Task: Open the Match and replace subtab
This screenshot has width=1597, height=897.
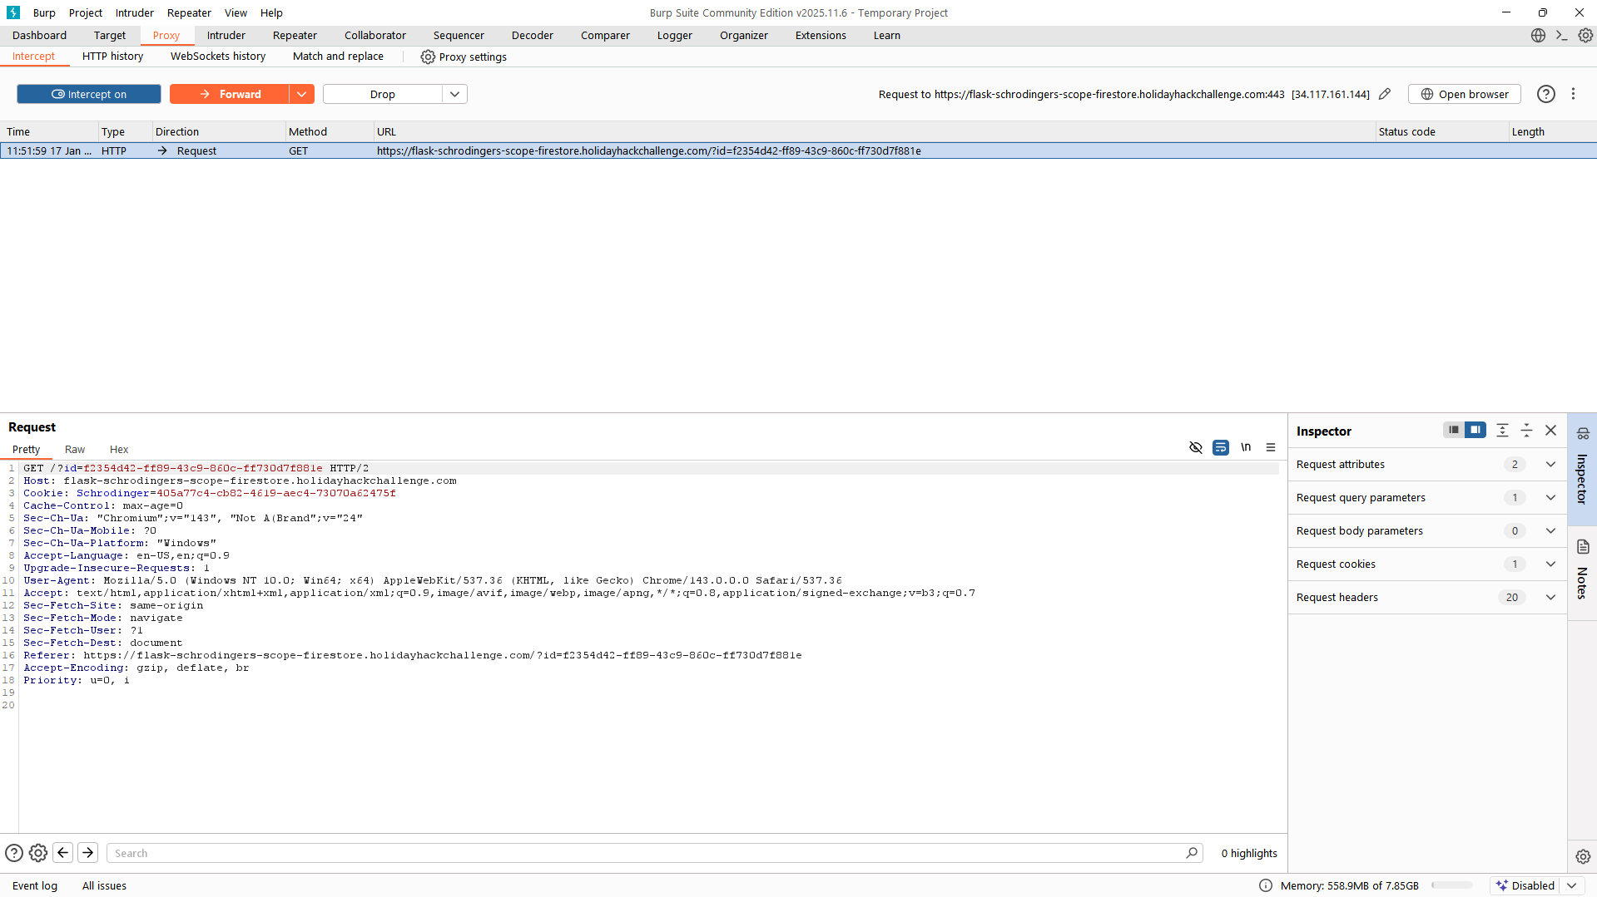Action: coord(338,56)
